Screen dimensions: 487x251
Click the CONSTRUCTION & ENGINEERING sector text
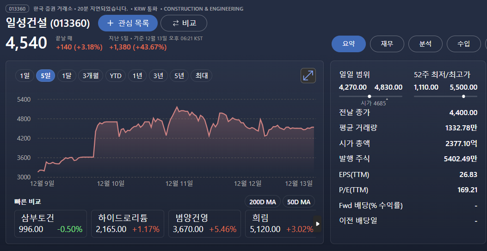click(203, 9)
